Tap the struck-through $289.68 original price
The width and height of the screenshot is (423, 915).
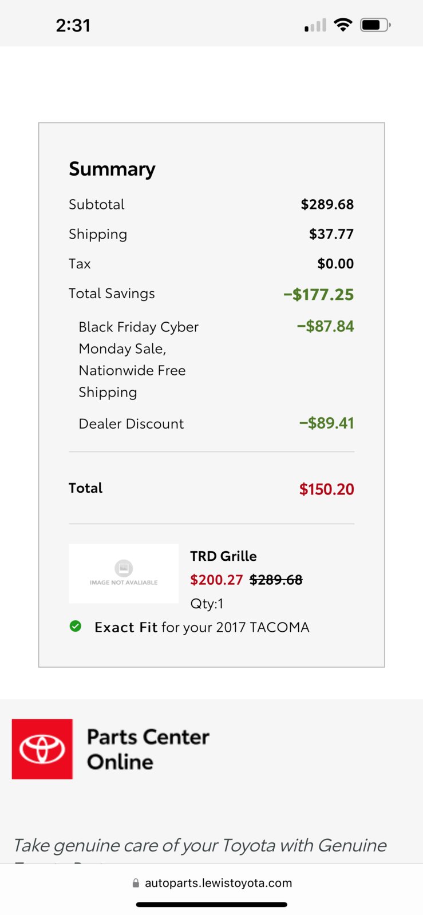(x=276, y=580)
